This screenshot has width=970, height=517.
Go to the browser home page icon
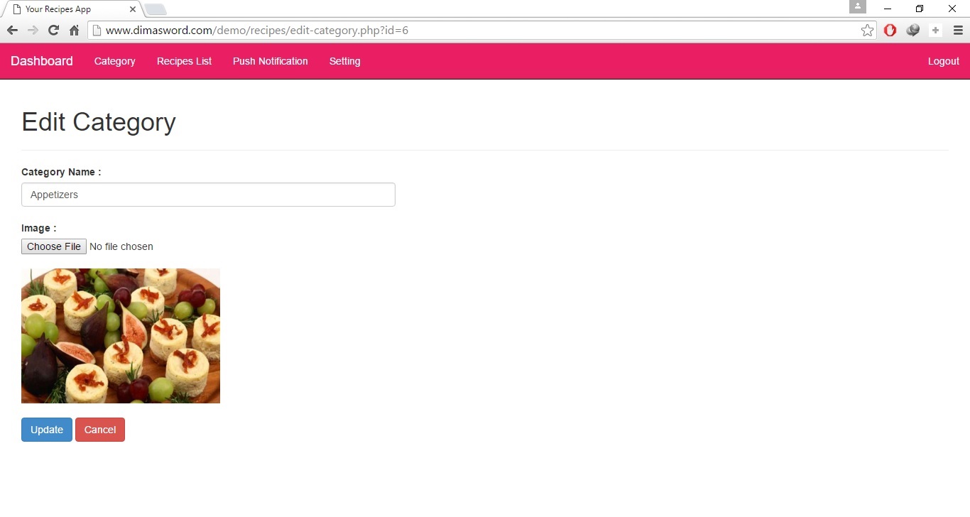coord(74,31)
